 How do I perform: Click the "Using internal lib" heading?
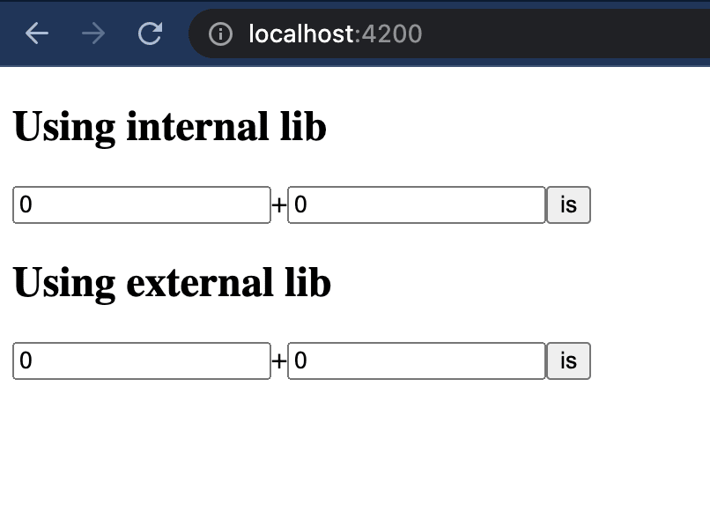point(169,127)
